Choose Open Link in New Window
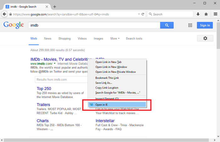 pos(117,67)
